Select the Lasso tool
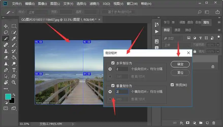Viewport: 223px width, 127px height. click(x=6, y=33)
